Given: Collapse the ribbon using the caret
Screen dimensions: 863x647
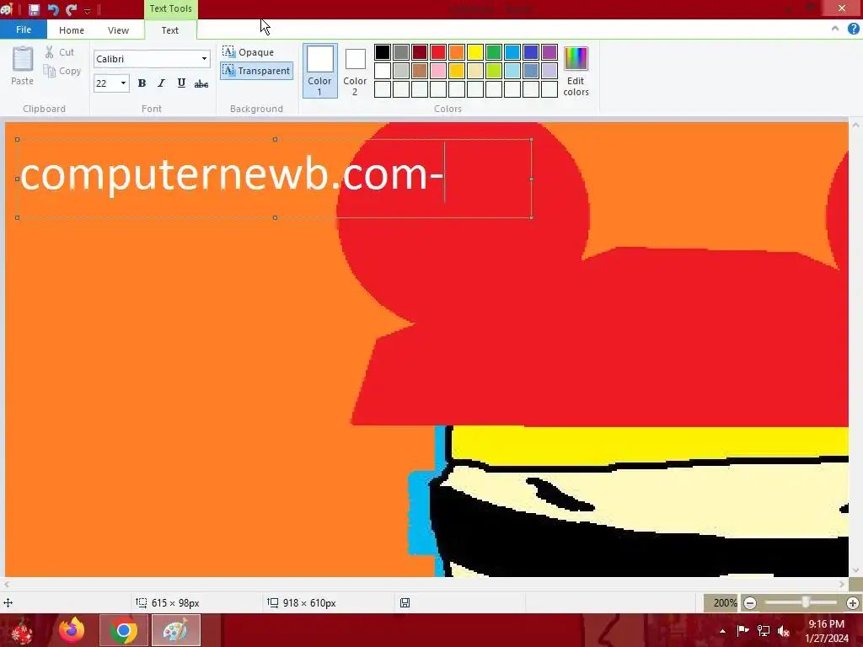Looking at the screenshot, I should pyautogui.click(x=835, y=29).
